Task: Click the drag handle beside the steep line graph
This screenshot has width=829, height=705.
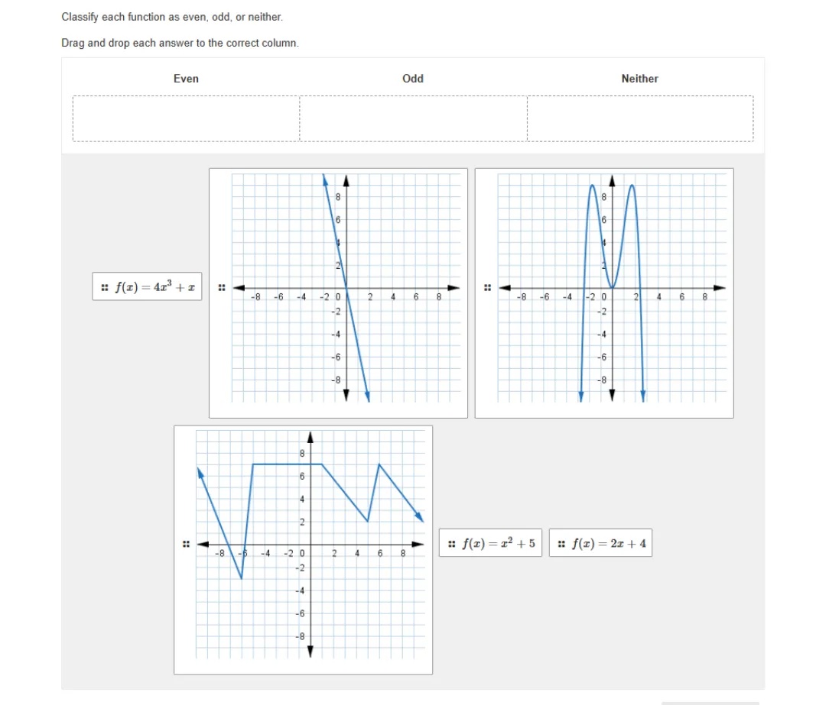Action: coord(221,287)
